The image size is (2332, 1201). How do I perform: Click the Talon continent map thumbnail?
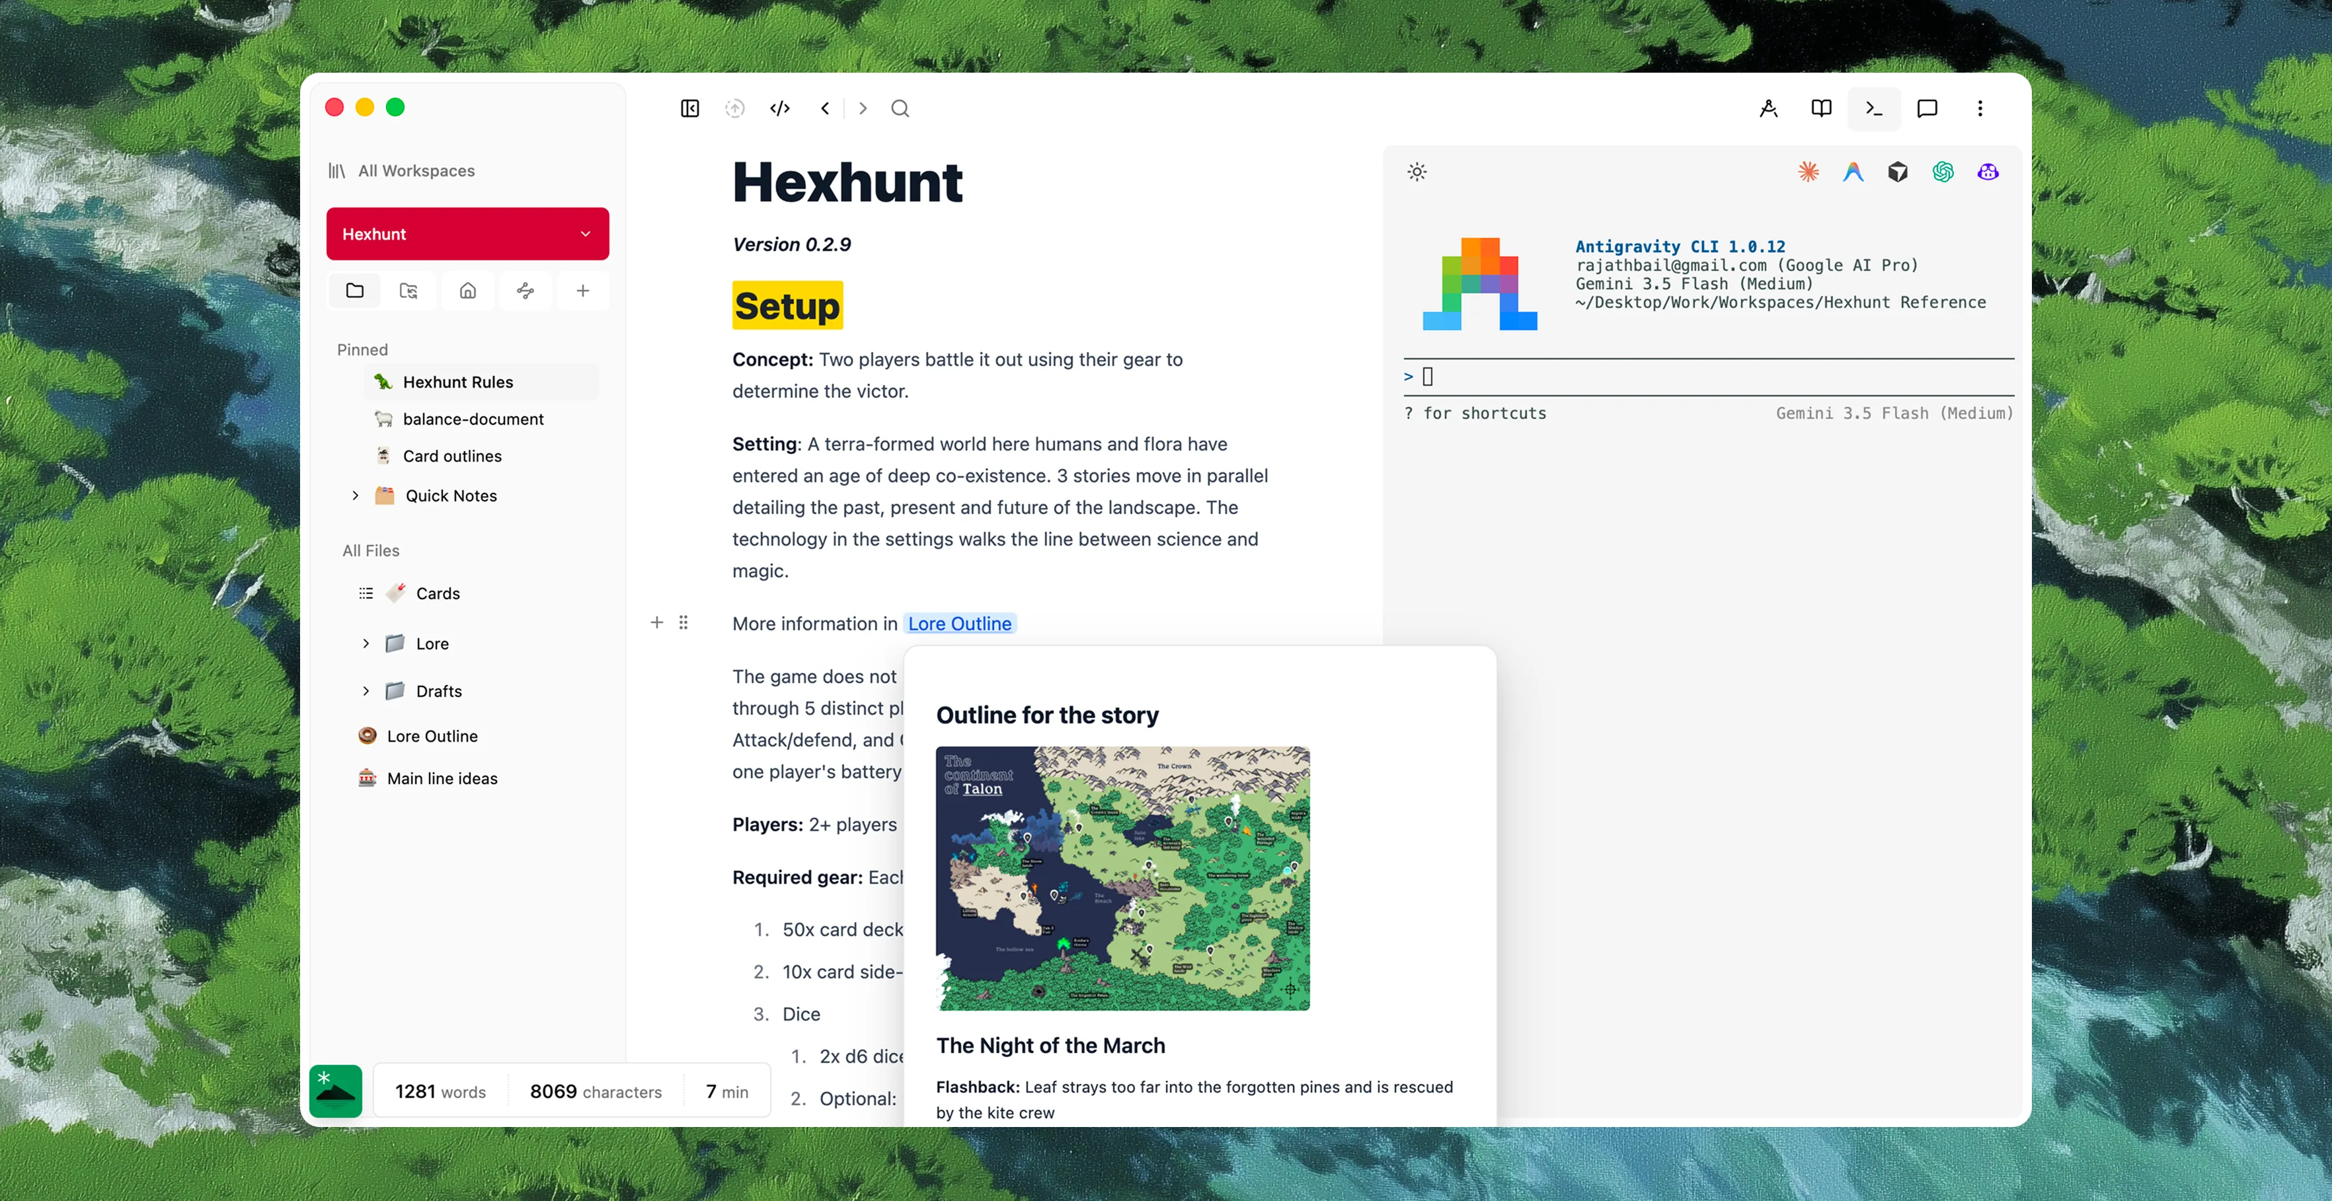[1122, 878]
